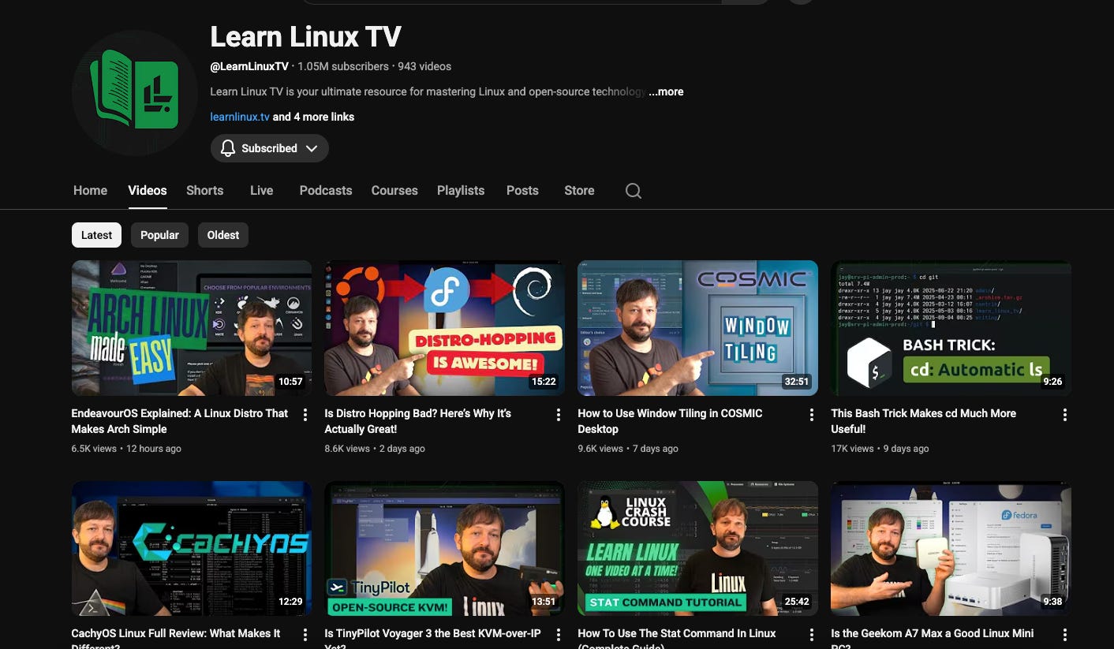1114x649 pixels.
Task: Click the '1.05M subscribers' text
Action: [343, 66]
